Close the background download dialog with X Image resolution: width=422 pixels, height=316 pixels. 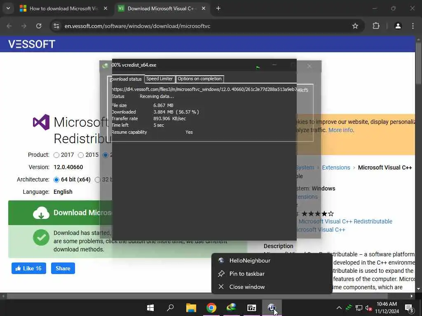[309, 66]
